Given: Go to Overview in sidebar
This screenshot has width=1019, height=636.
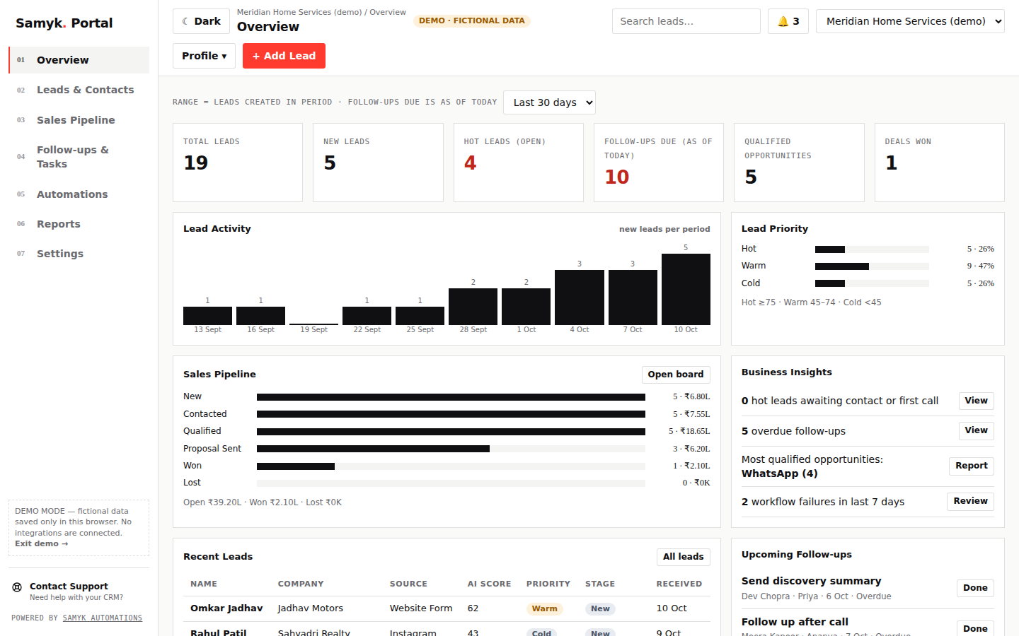Looking at the screenshot, I should 79,60.
